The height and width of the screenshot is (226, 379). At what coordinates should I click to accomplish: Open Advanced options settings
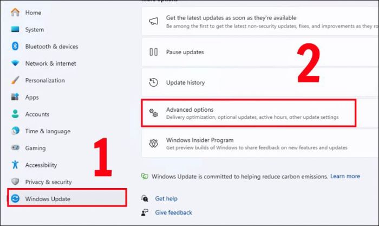pos(249,113)
